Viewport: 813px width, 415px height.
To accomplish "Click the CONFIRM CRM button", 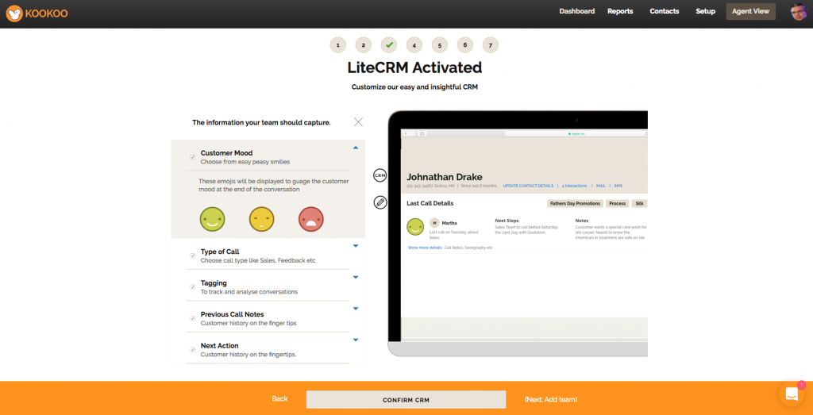I will [406, 399].
